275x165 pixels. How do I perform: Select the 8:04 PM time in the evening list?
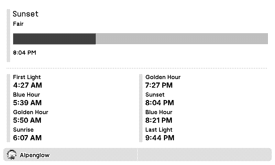click(160, 103)
